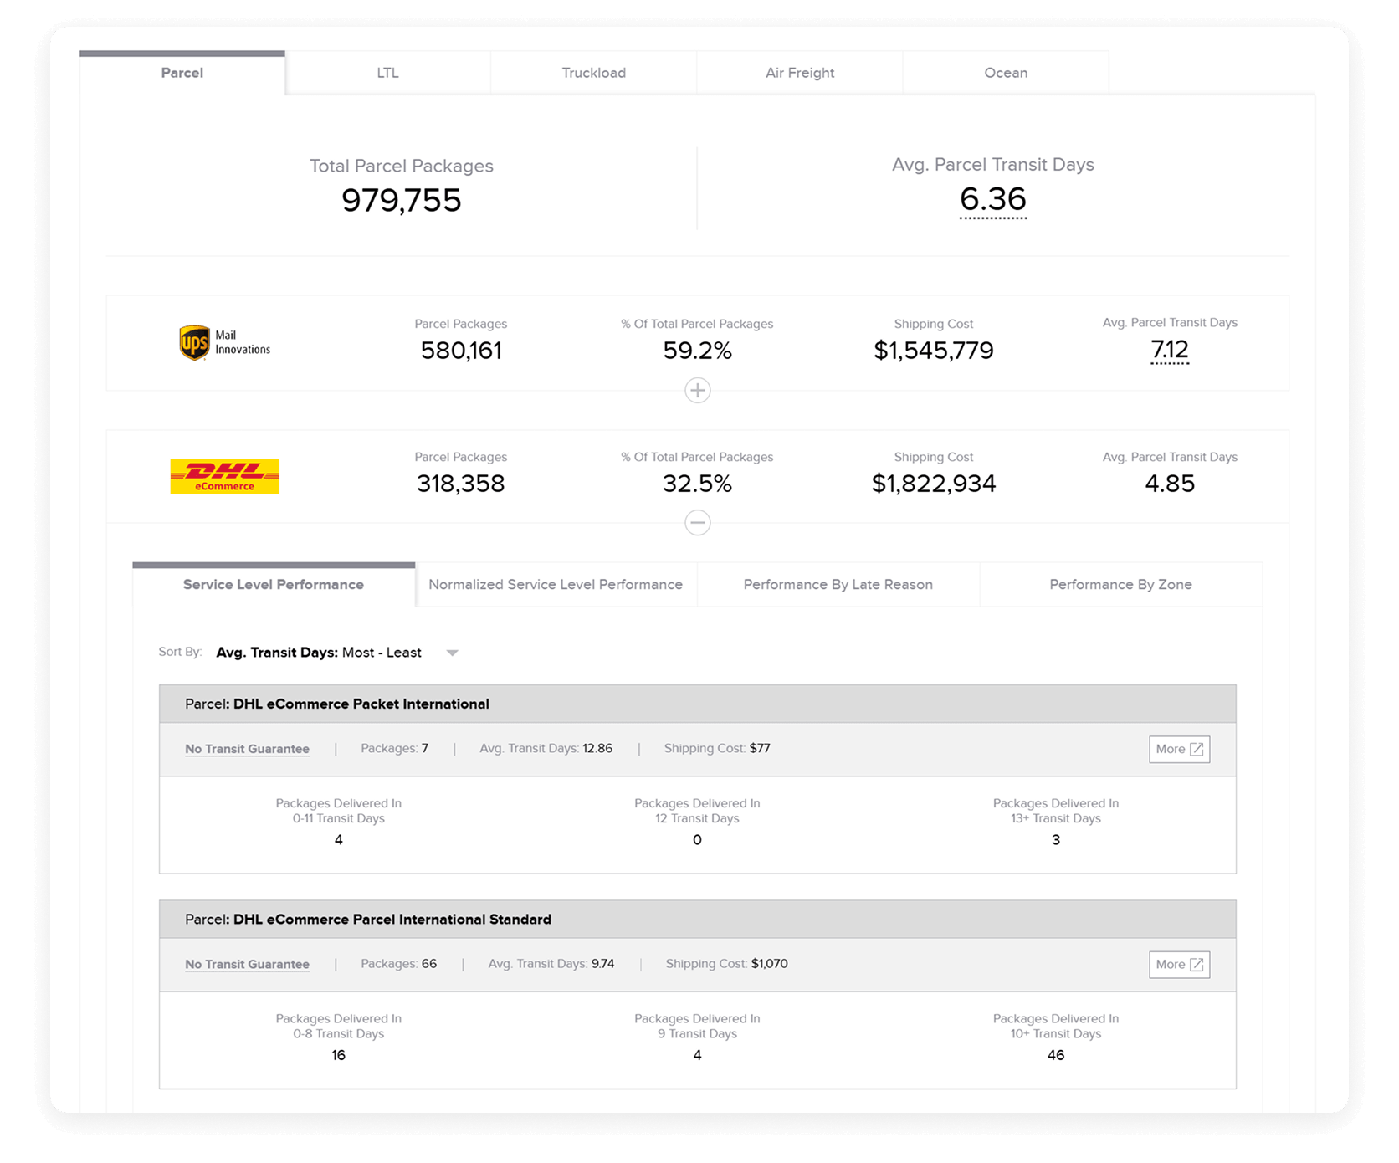Viewport: 1399px width, 1163px height.
Task: Click DHL percentage value 32.5%
Action: [698, 484]
